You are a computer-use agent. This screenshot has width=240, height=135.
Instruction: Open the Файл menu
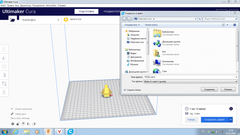[3, 5]
